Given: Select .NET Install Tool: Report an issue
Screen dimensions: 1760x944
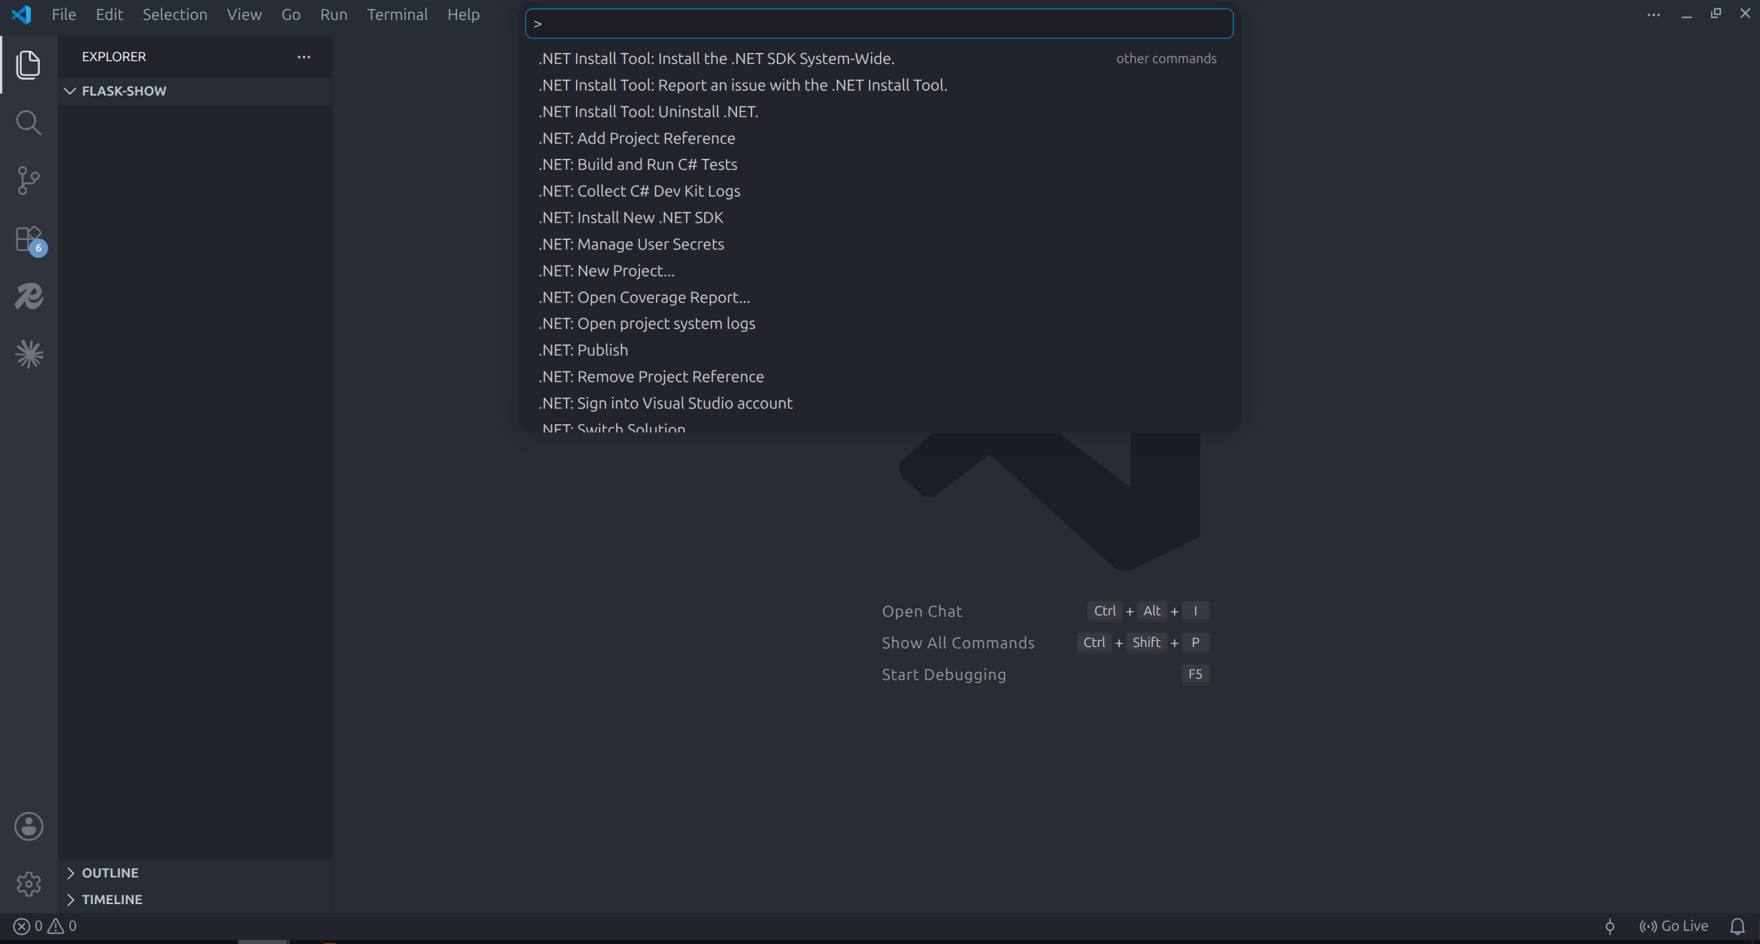Looking at the screenshot, I should click(x=879, y=85).
